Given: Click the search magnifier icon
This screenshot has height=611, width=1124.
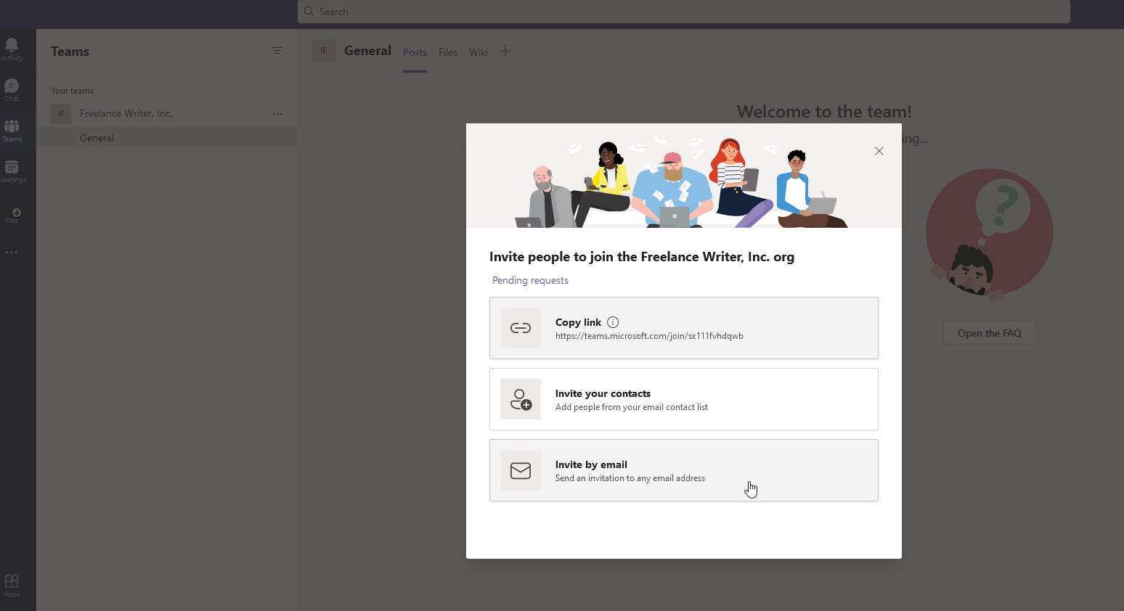Looking at the screenshot, I should (x=309, y=12).
